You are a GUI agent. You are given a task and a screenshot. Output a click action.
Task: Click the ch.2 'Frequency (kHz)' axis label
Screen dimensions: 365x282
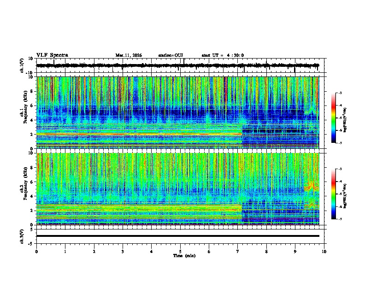click(x=25, y=183)
